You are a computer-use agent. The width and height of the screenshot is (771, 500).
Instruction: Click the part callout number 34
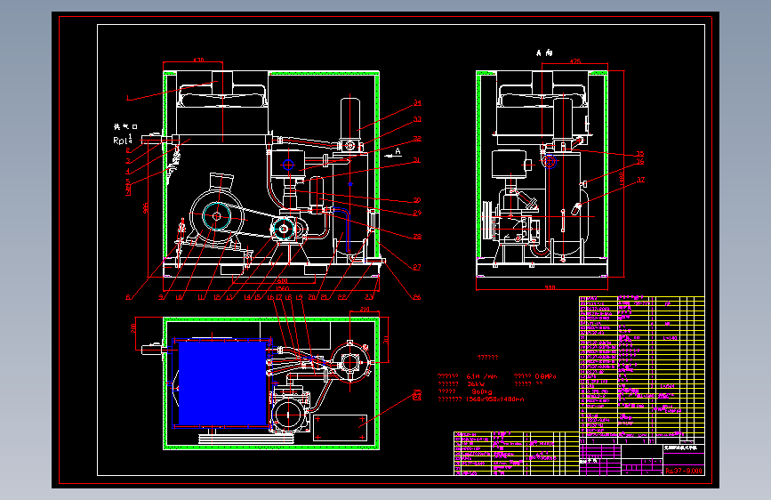click(x=417, y=103)
